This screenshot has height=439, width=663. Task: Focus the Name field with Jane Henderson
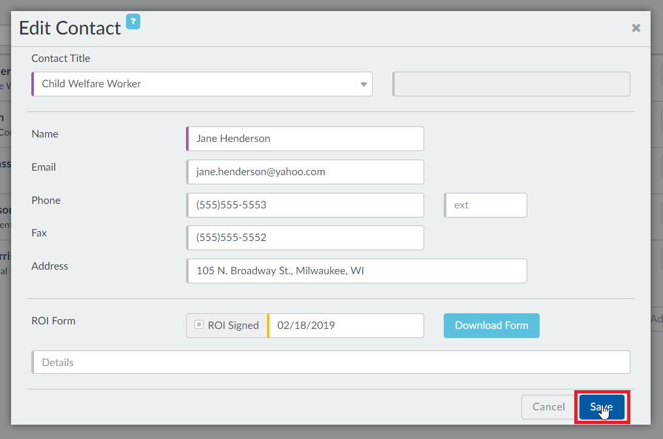(305, 139)
